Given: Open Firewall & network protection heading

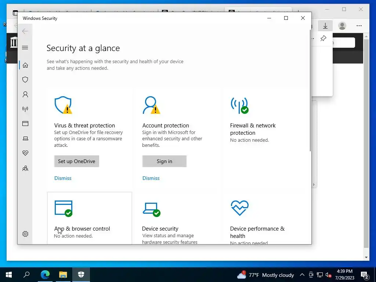Looking at the screenshot, I should [x=253, y=129].
